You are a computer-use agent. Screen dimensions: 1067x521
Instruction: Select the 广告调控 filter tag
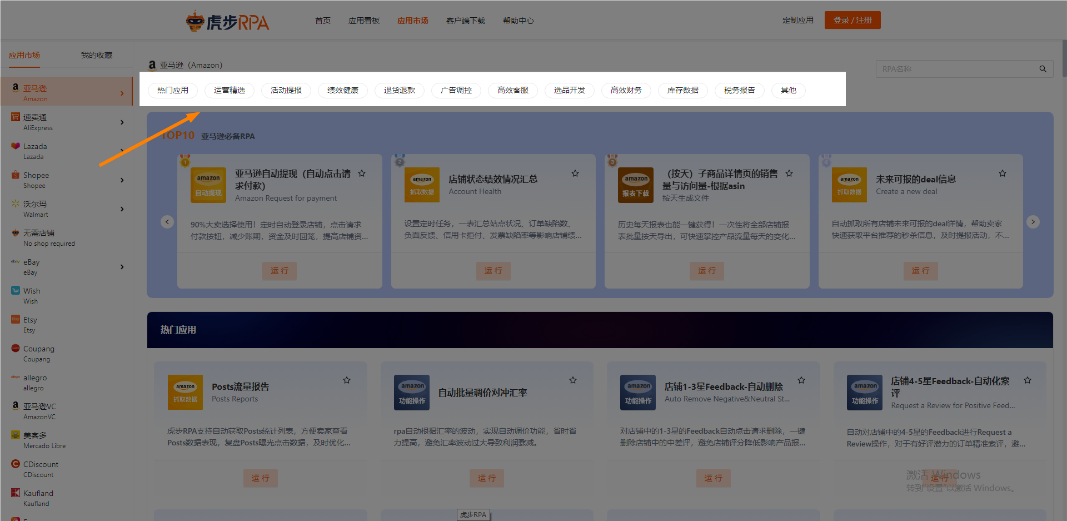(x=456, y=90)
